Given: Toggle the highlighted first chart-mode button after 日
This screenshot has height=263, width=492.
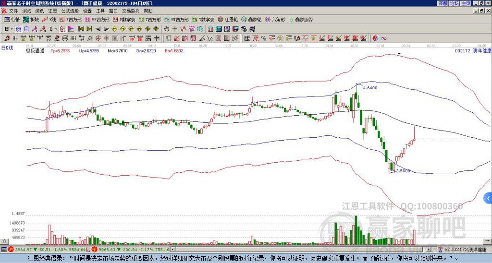Looking at the screenshot, I should (x=18, y=29).
